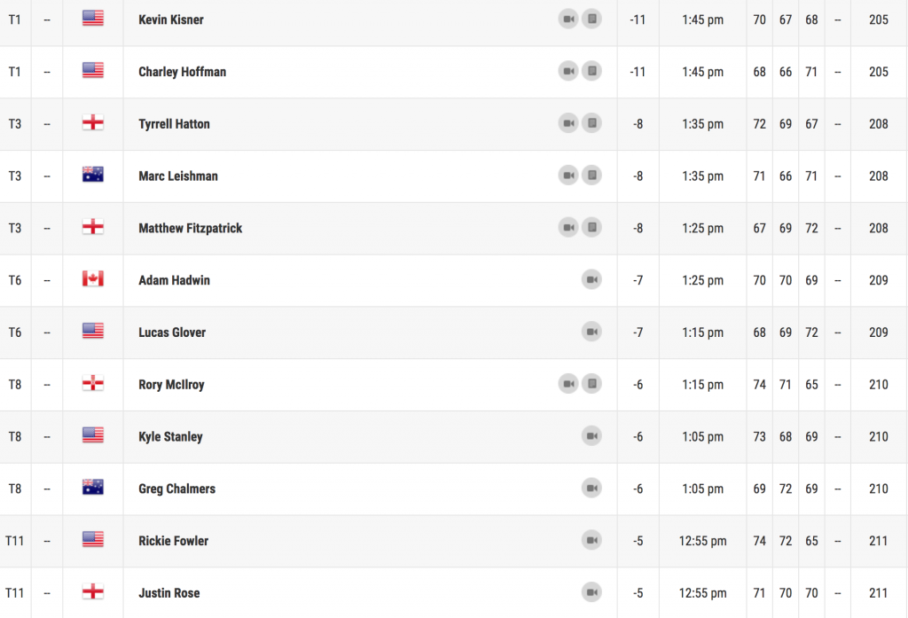Select Lucas Glover's total score 209
The height and width of the screenshot is (618, 908).
point(879,332)
